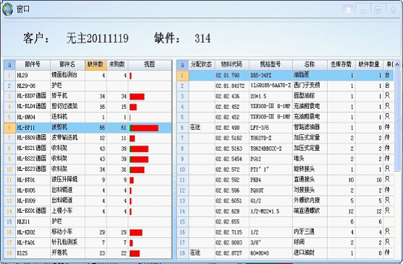Image resolution: width=403 pixels, height=264 pixels.
Task: Select material code 02.02.498 cell
Action: pos(232,128)
